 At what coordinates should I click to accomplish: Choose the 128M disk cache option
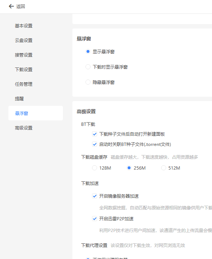[95, 168]
